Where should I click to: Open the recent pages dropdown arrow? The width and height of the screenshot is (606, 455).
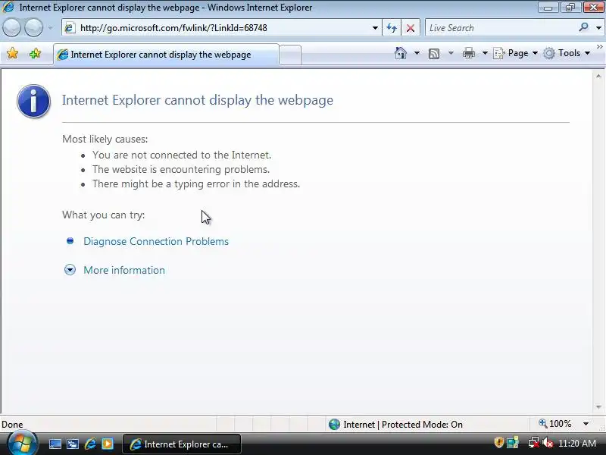click(51, 28)
